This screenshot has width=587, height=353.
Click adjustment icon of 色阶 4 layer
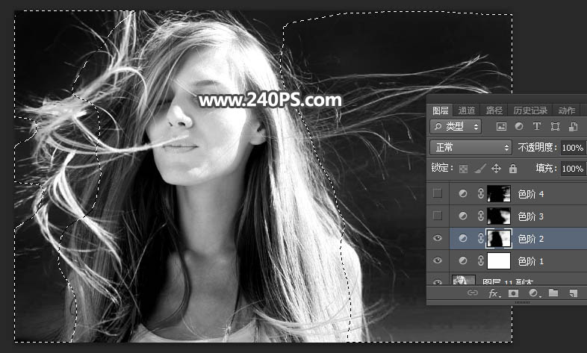click(x=463, y=194)
